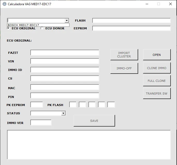Click the SAVE button

click(x=94, y=121)
